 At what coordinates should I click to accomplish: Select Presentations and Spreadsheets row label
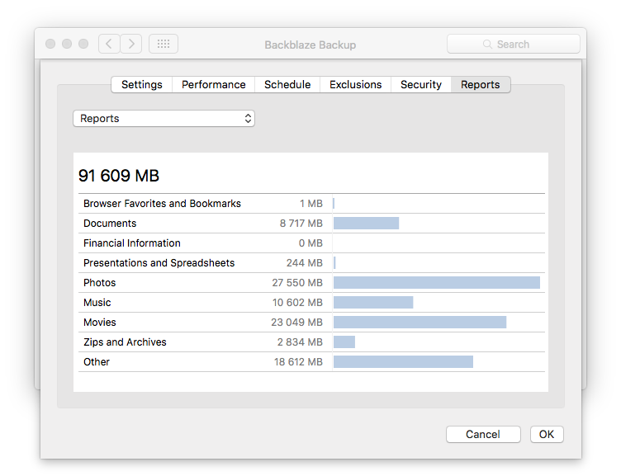click(159, 262)
